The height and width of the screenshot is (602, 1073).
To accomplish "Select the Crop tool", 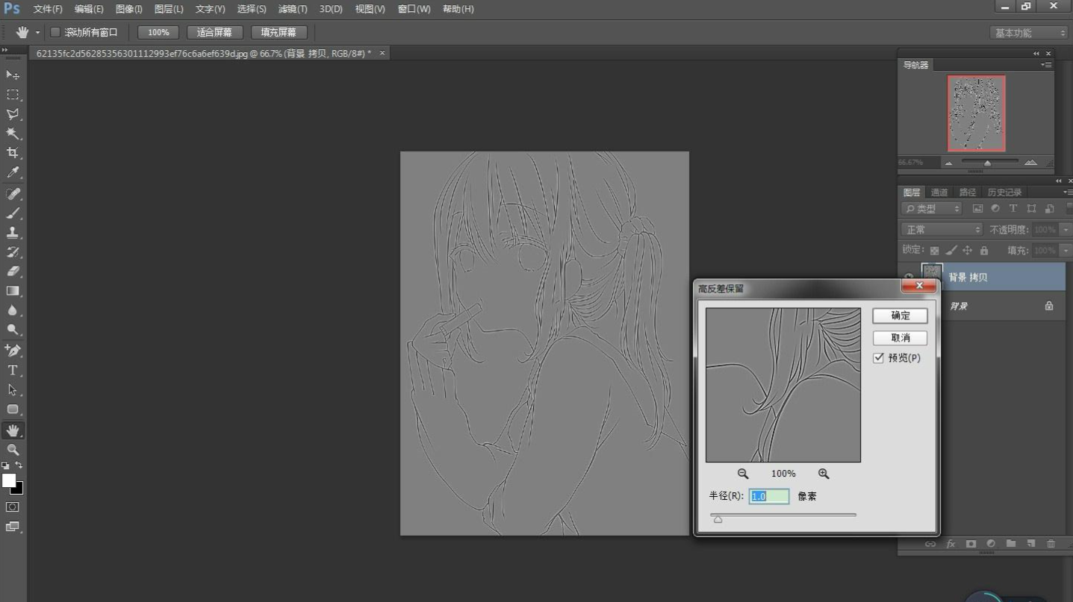I will pyautogui.click(x=13, y=153).
